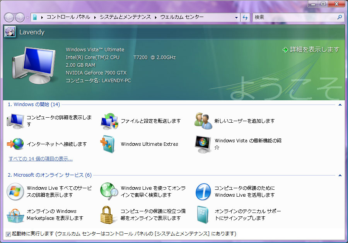Click the computer details monitor icon
The height and width of the screenshot is (243, 348).
[15, 121]
